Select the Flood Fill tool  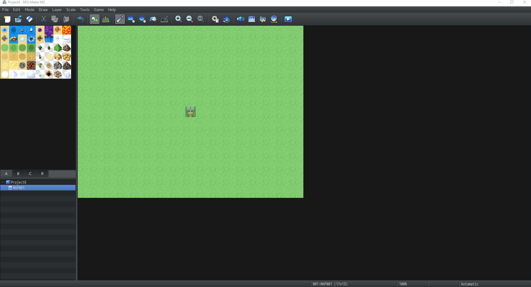point(153,19)
